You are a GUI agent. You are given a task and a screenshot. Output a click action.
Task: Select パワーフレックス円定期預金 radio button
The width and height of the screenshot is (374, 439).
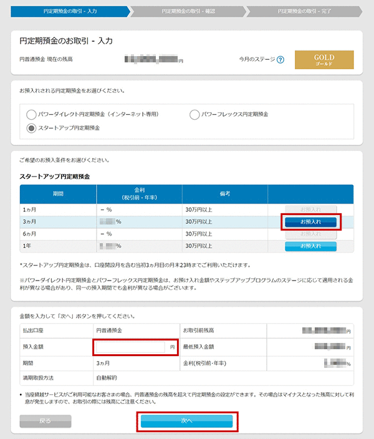click(x=194, y=115)
